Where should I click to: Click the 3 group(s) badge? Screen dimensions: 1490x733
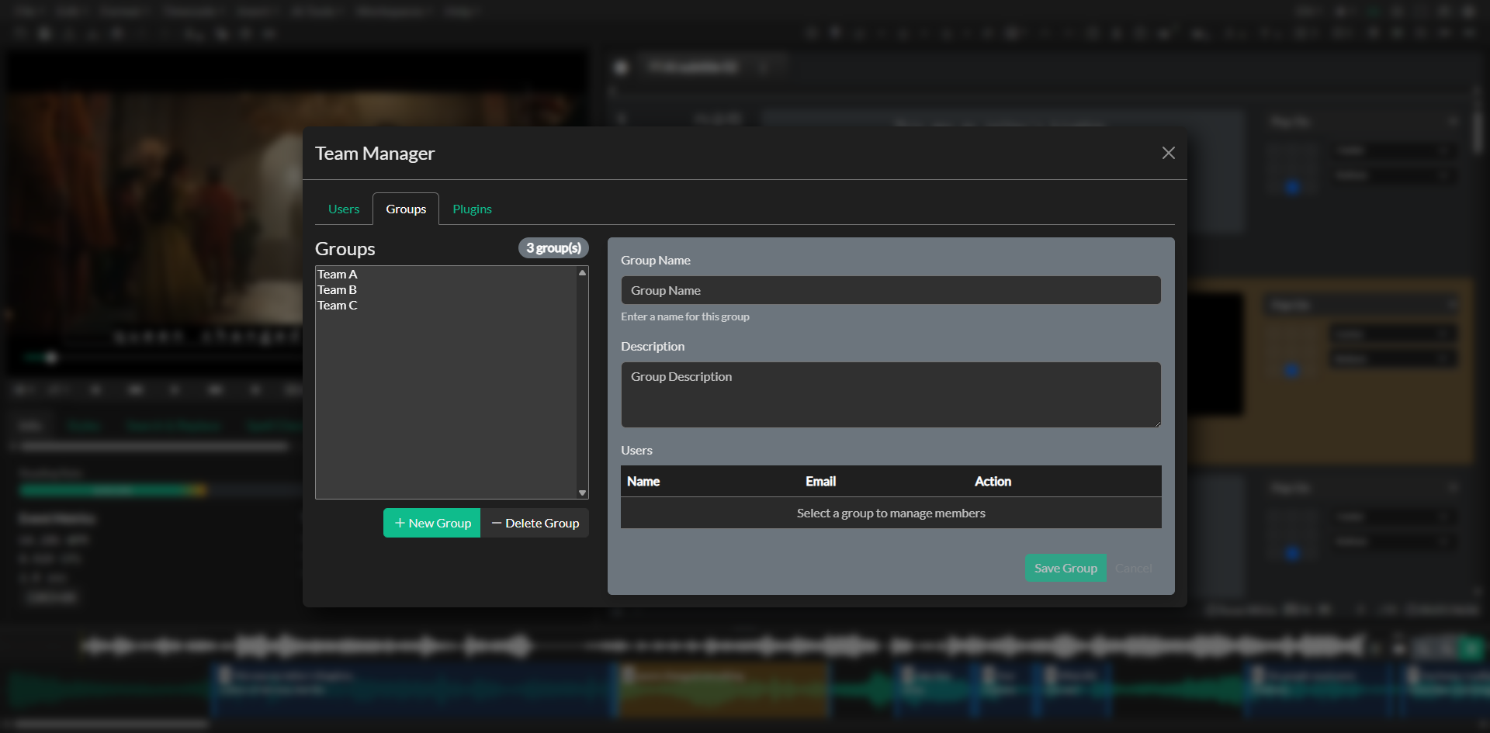click(x=553, y=247)
